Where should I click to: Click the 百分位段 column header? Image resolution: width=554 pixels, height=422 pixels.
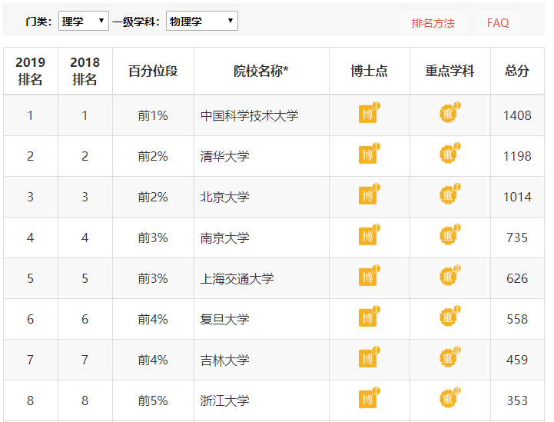tap(153, 71)
